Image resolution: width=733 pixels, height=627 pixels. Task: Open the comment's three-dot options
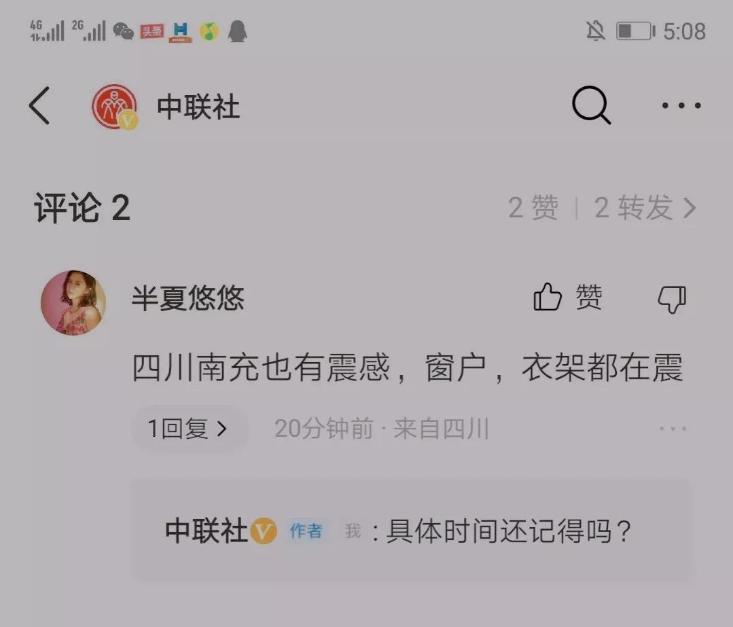(673, 428)
